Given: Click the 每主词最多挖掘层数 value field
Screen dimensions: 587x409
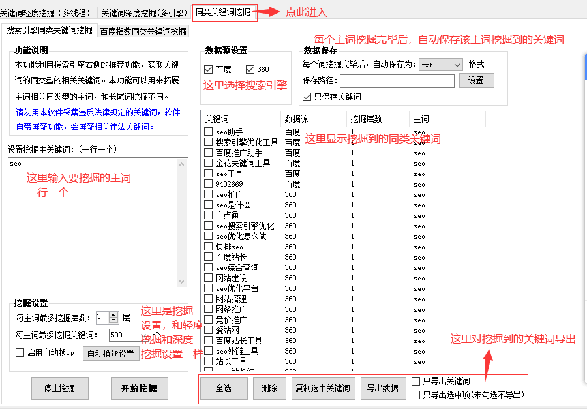Looking at the screenshot, I should (x=102, y=317).
